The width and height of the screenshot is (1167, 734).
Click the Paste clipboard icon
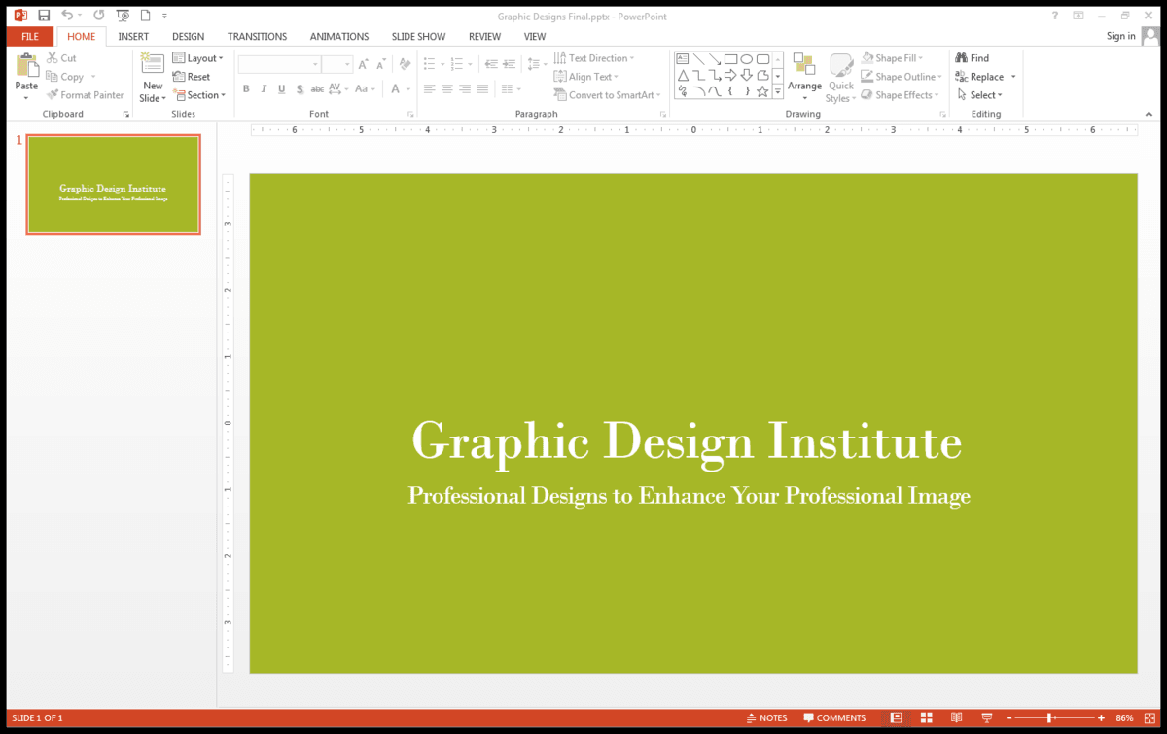26,66
